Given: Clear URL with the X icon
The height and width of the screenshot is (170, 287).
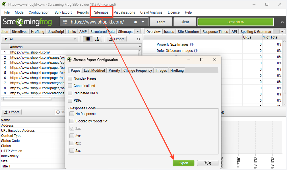Looking at the screenshot, I should click(x=136, y=22).
